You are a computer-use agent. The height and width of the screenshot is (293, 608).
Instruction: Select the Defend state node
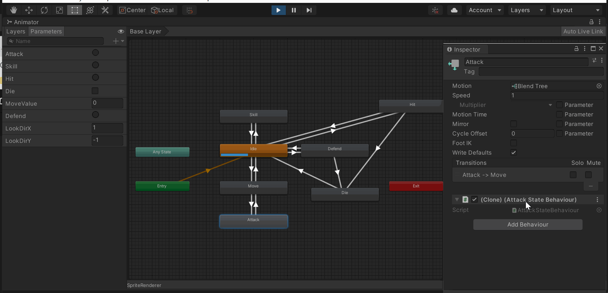(335, 150)
